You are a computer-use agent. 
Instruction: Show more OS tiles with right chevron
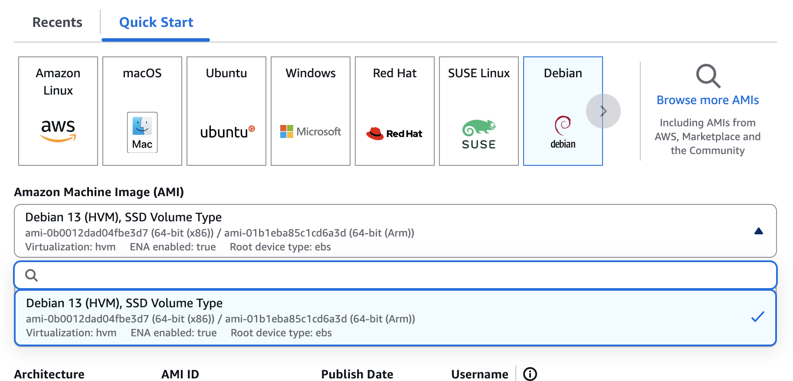pyautogui.click(x=603, y=111)
